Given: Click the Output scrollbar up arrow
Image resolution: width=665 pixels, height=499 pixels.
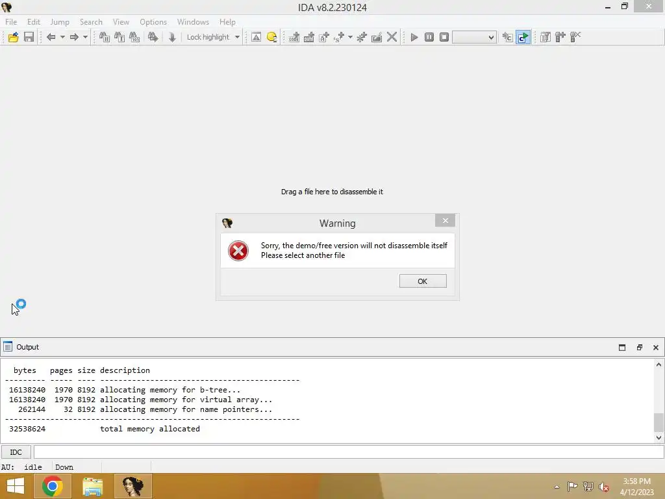Looking at the screenshot, I should click(x=659, y=365).
